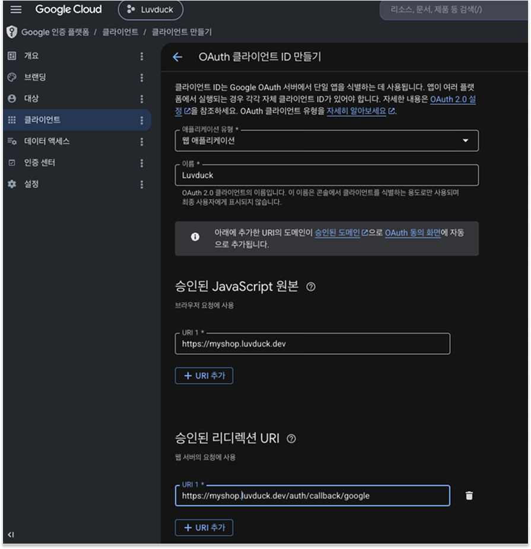Show help for 승인된 JavaScript 원본
This screenshot has height=549, width=531.
click(311, 287)
